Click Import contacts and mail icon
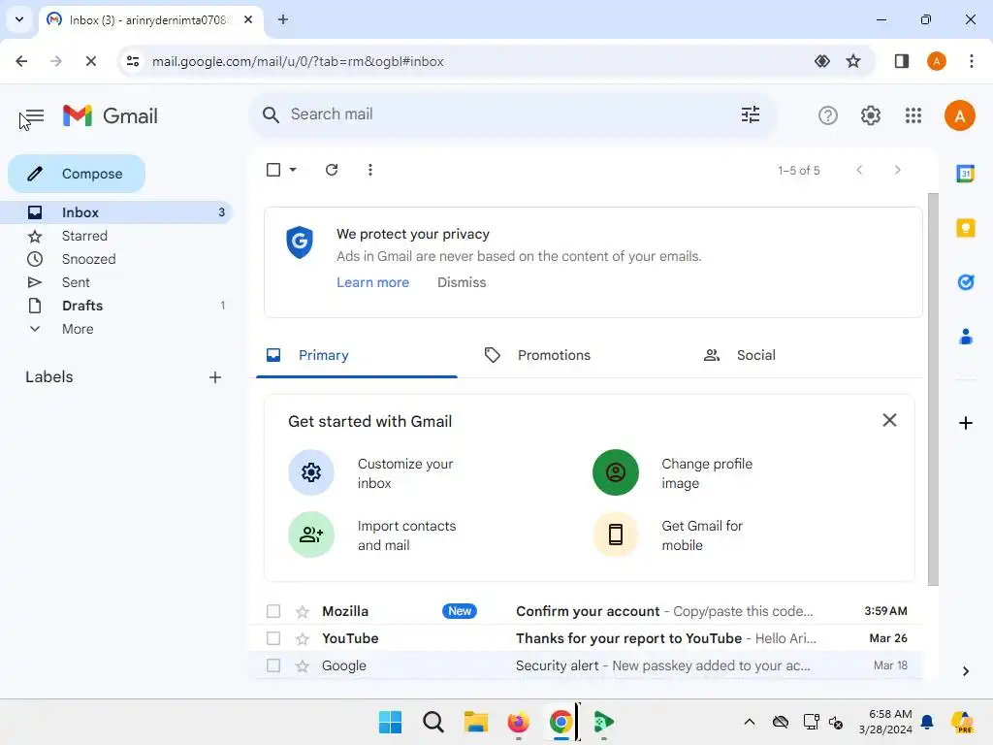The width and height of the screenshot is (993, 745). click(311, 534)
